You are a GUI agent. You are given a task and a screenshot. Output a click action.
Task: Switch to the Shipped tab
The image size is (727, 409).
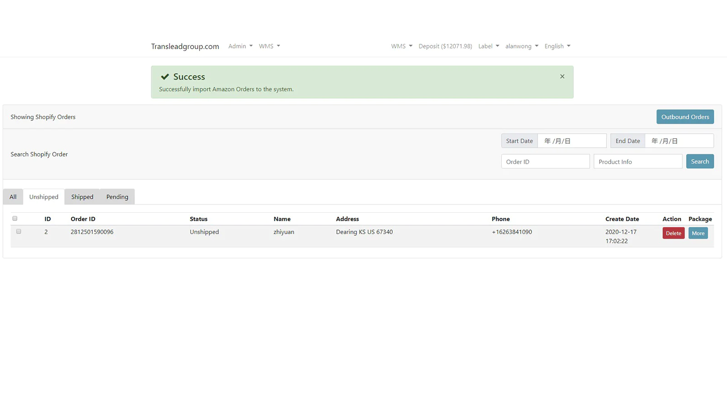tap(82, 197)
